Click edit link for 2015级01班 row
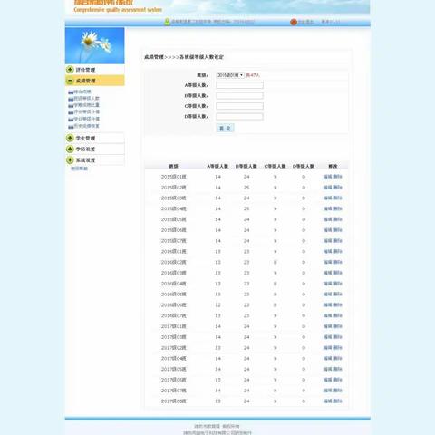 coord(327,177)
